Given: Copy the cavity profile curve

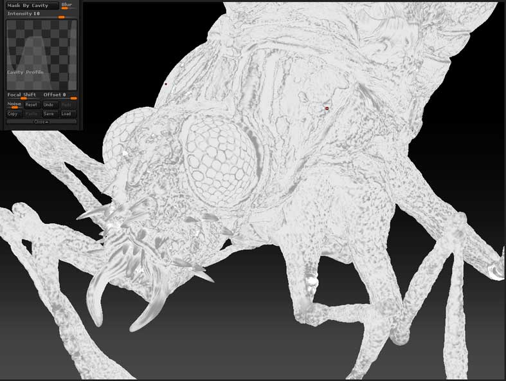Looking at the screenshot, I should pos(14,114).
